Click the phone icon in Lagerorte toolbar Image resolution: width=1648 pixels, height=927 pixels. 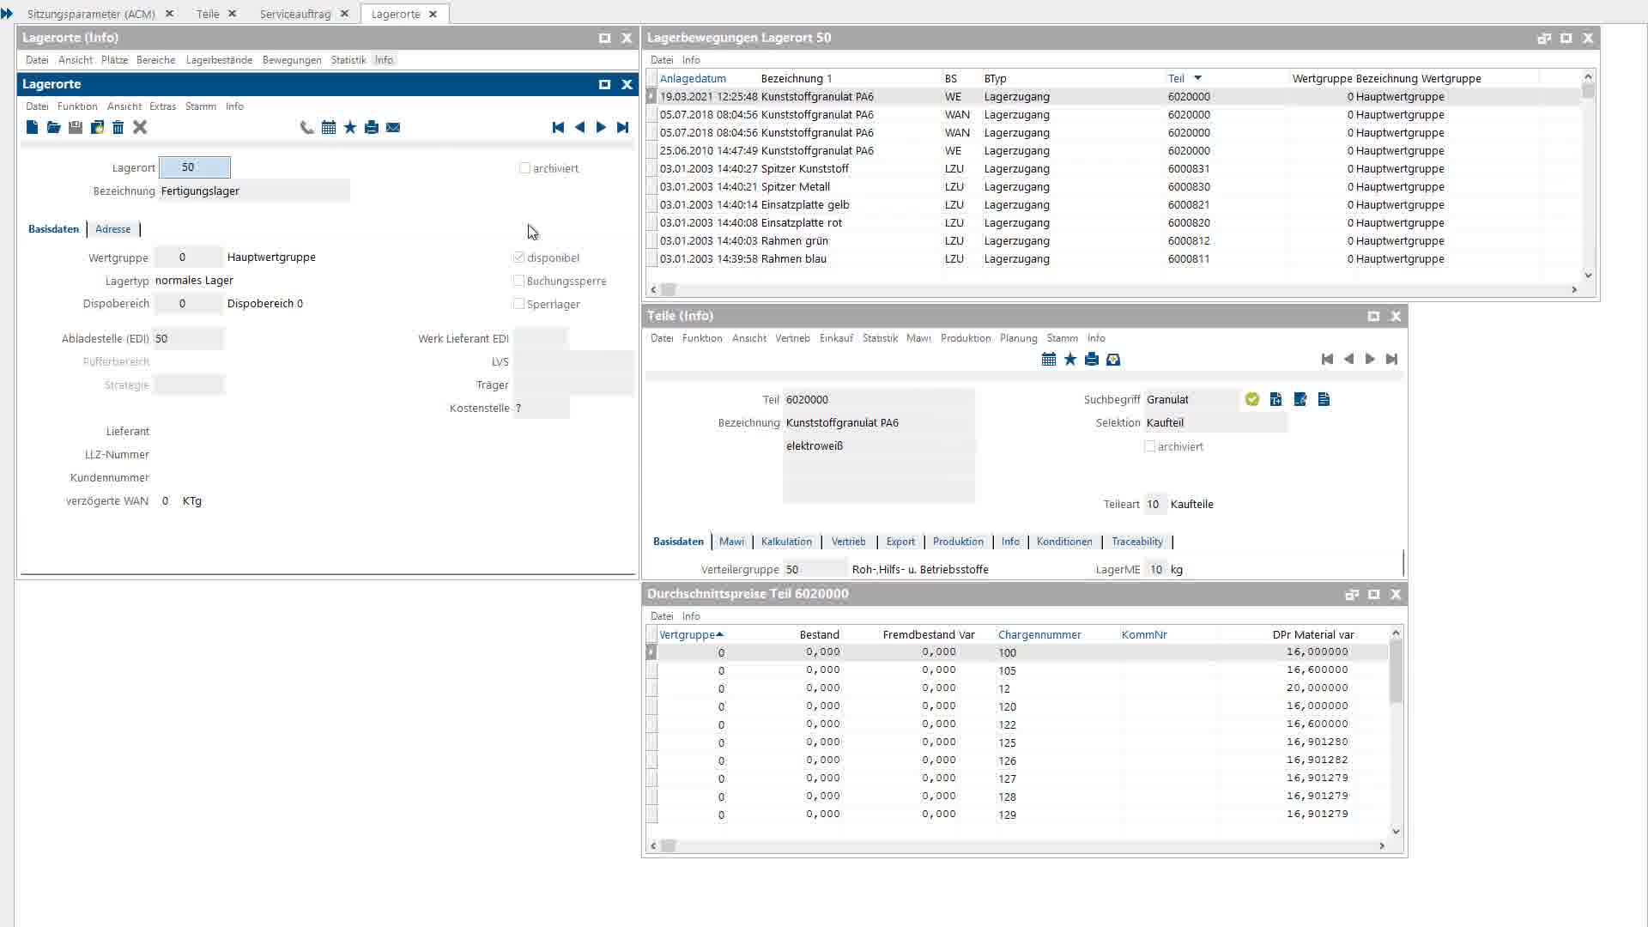click(306, 127)
